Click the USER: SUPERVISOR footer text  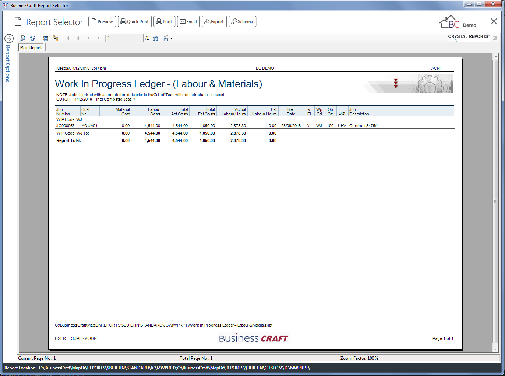[76, 338]
